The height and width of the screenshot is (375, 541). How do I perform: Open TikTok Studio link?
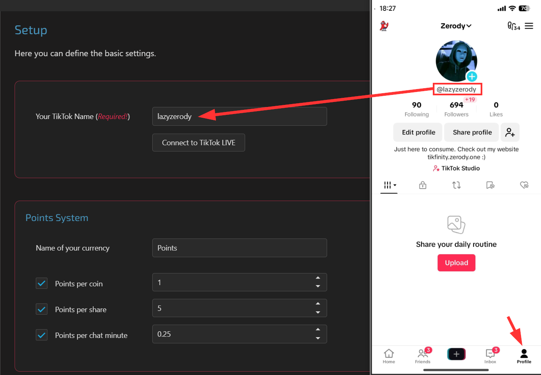point(456,168)
